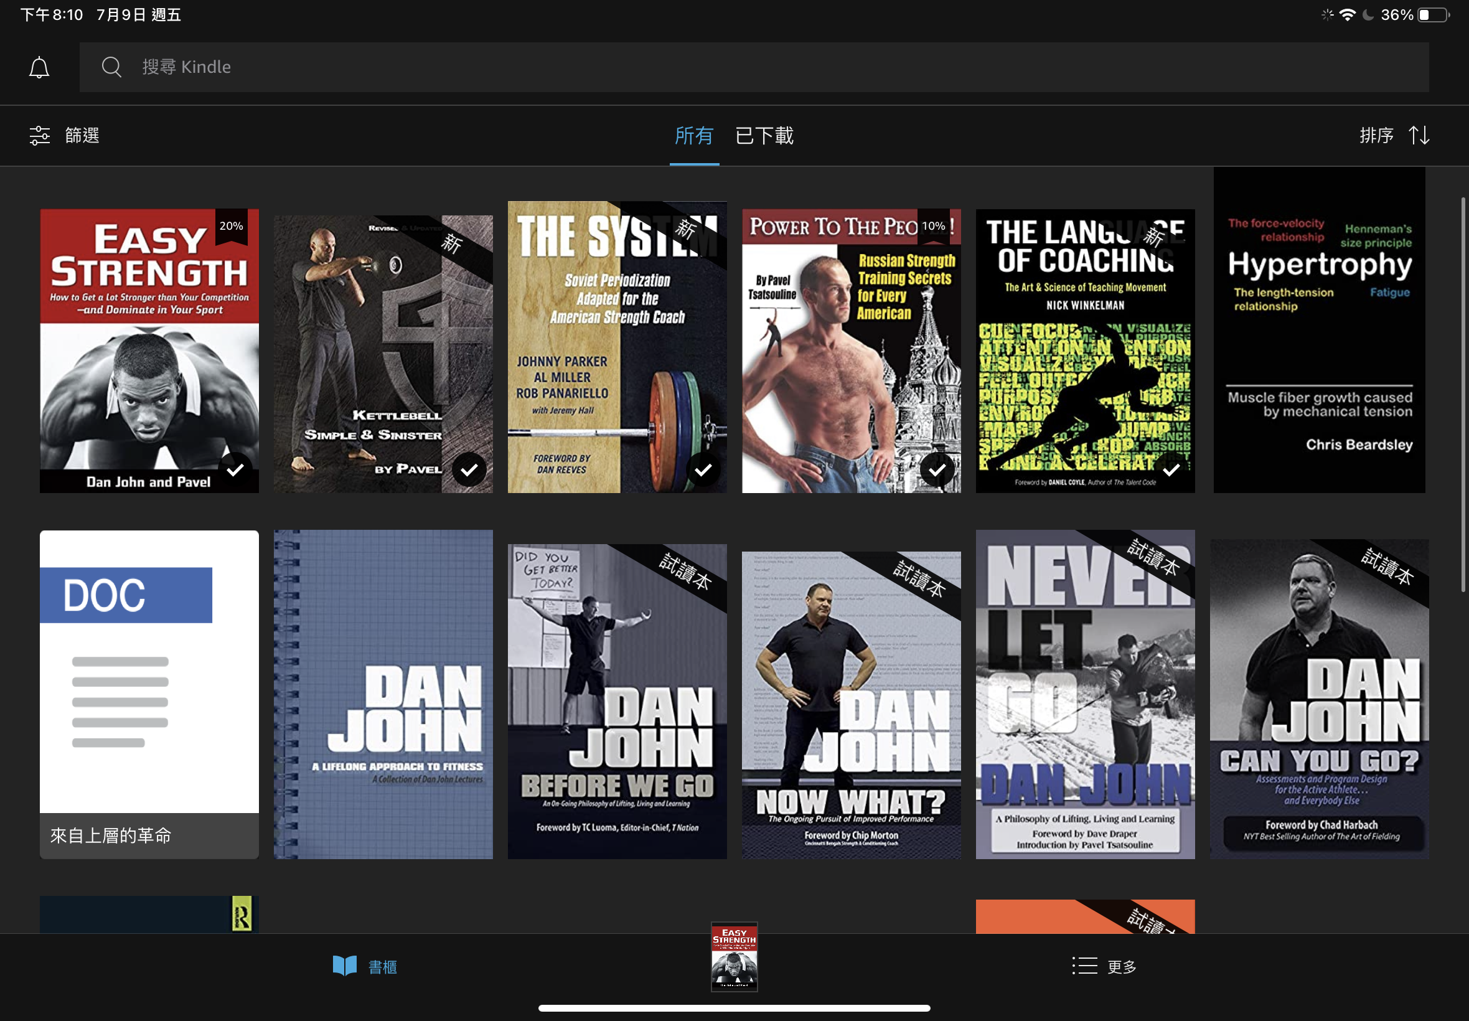Click the sort arrows icon
Screen dimensions: 1469x1021
1419,136
